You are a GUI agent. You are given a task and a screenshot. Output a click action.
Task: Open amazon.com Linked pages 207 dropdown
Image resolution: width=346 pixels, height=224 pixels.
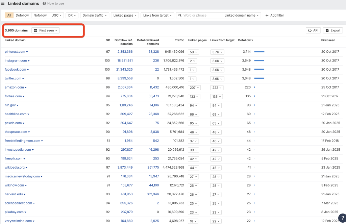(194, 88)
